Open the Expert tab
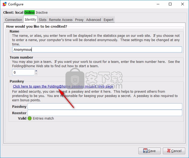Screen dimensions: 189x158 click(x=108, y=20)
